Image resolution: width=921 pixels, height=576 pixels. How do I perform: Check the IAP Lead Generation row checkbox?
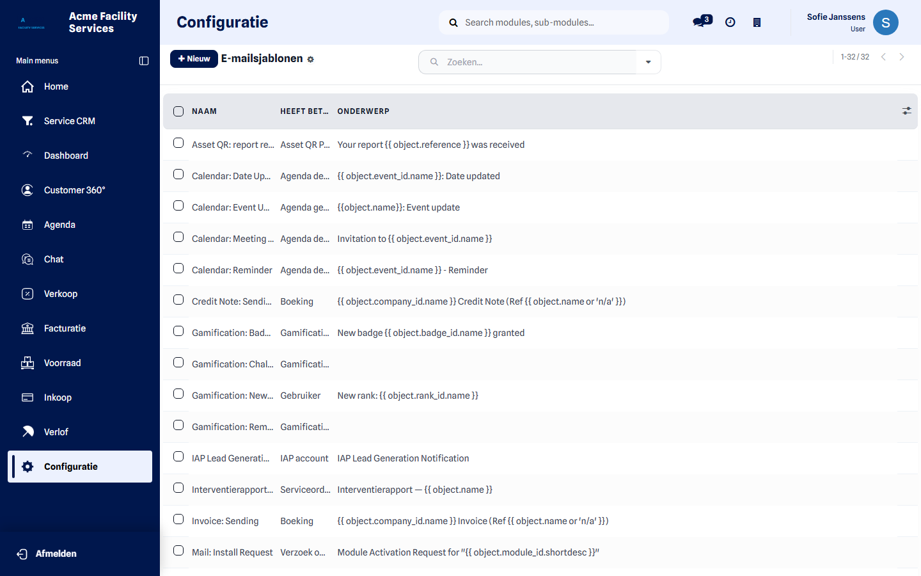[x=178, y=456]
